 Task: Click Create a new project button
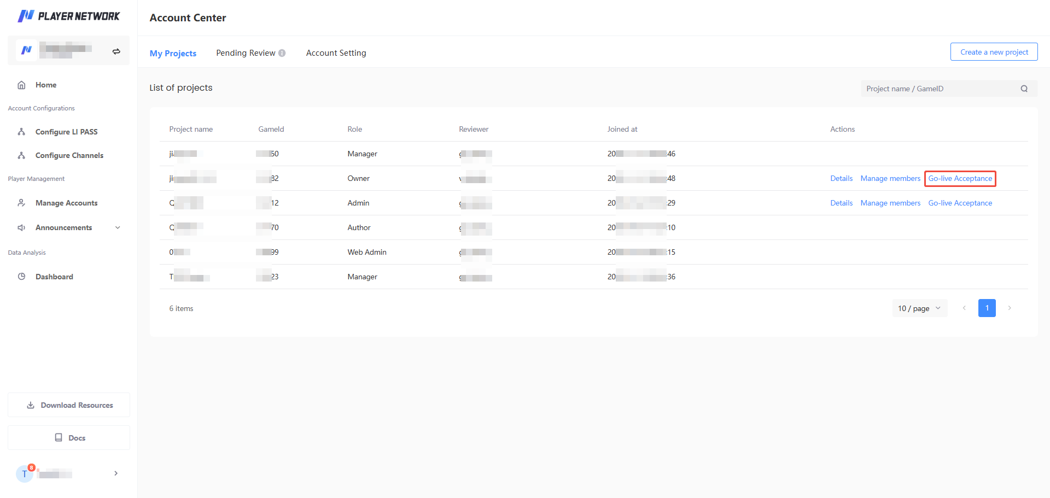(x=994, y=52)
